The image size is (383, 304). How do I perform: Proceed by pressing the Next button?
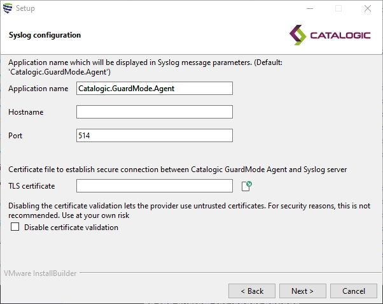click(x=302, y=291)
